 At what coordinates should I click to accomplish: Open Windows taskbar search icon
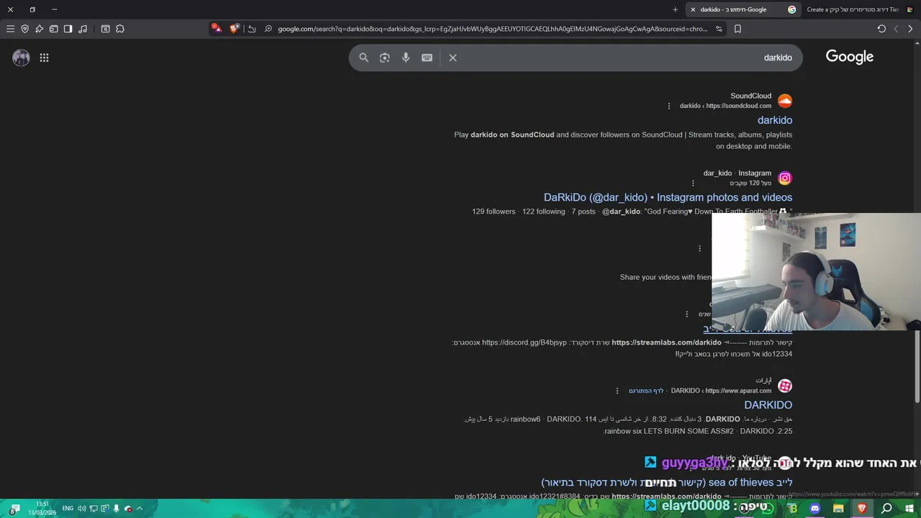pyautogui.click(x=886, y=509)
